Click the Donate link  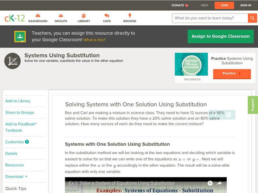tap(180, 5)
